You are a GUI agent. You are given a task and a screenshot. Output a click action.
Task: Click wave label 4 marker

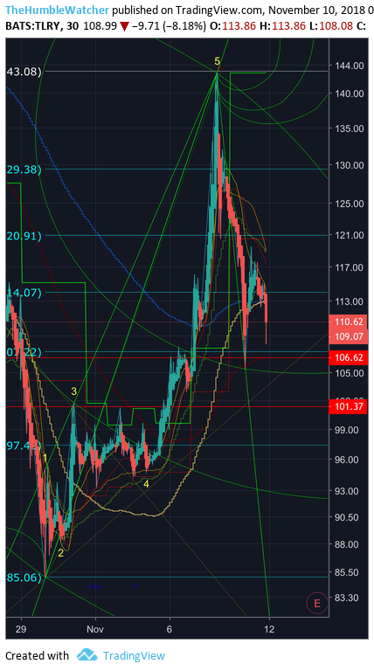click(x=146, y=483)
